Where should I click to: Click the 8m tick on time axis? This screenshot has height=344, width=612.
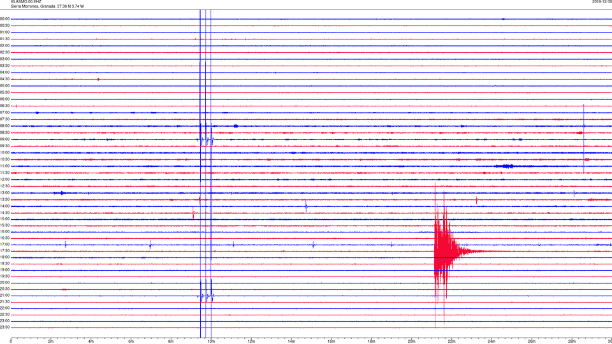171,341
